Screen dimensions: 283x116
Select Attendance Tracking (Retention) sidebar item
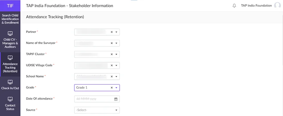[10, 64]
